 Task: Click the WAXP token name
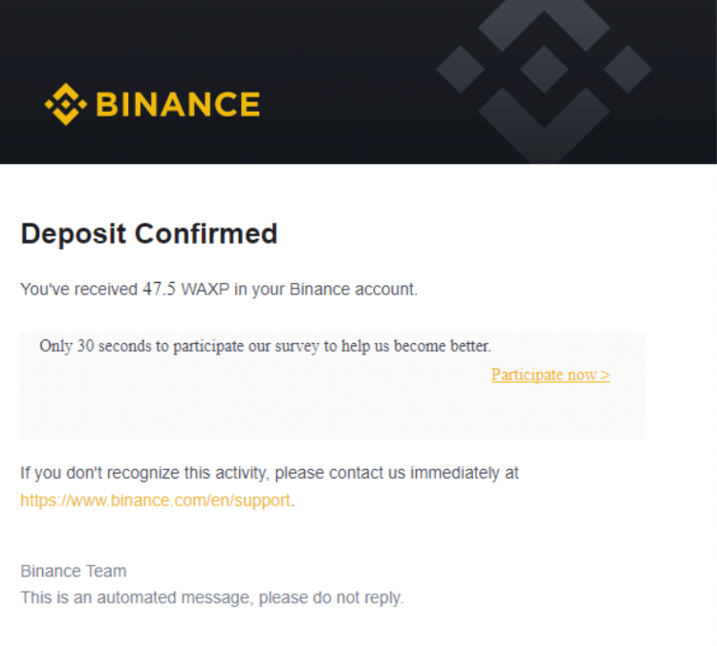click(x=206, y=290)
